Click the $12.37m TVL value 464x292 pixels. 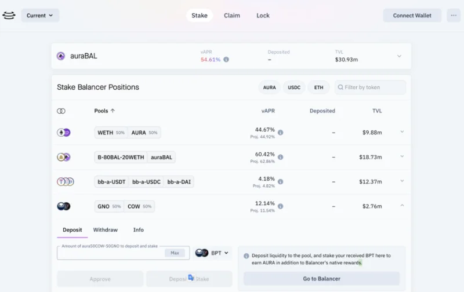371,182
